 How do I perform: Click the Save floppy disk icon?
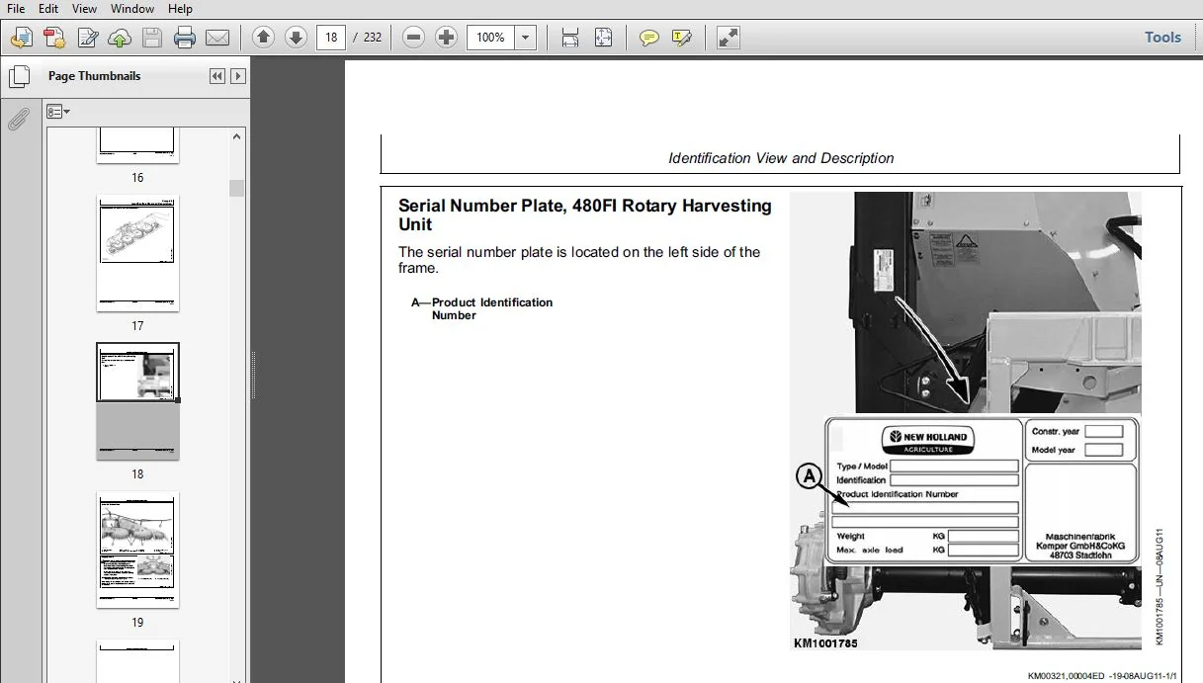(152, 38)
